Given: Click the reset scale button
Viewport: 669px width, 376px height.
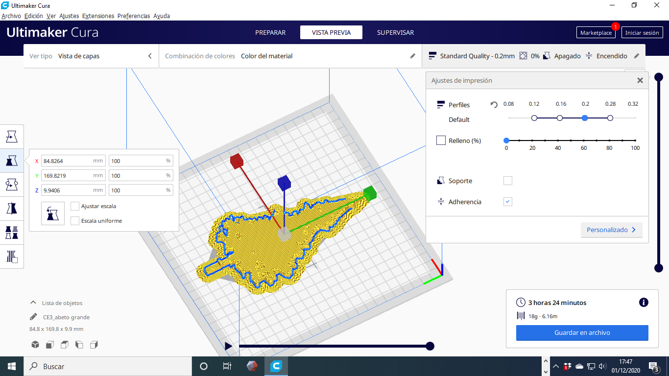Looking at the screenshot, I should [x=53, y=213].
